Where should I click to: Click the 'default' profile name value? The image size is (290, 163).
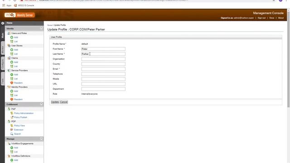point(85,44)
